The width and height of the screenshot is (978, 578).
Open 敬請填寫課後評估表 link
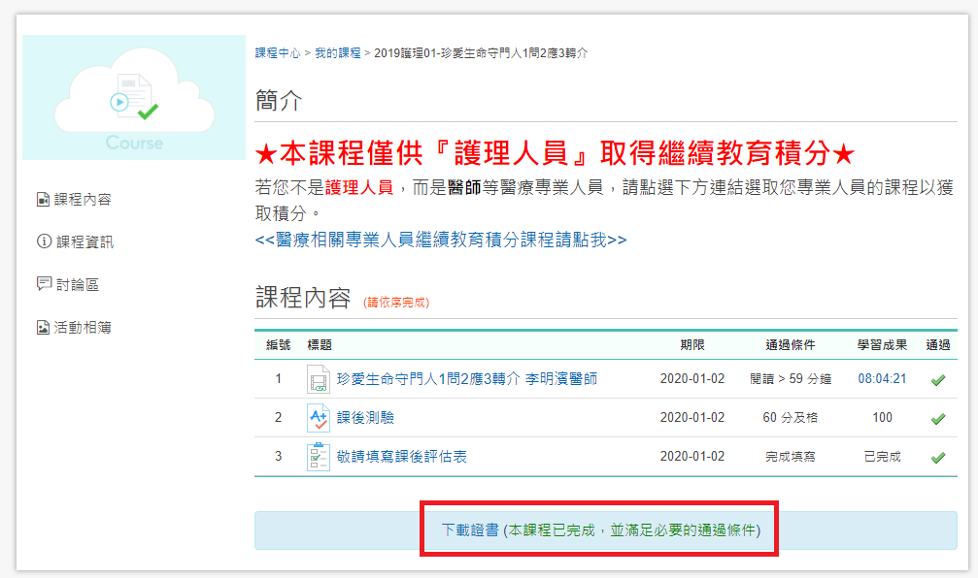[401, 457]
